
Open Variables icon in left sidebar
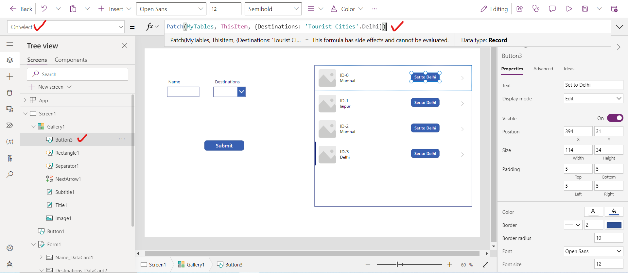10,142
